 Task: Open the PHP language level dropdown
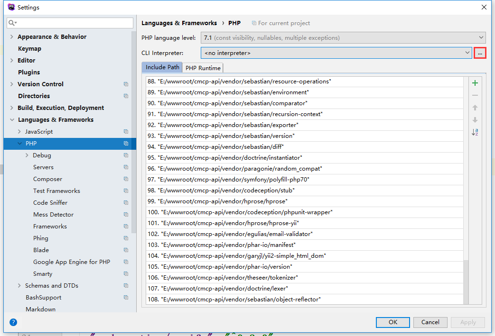(x=343, y=38)
